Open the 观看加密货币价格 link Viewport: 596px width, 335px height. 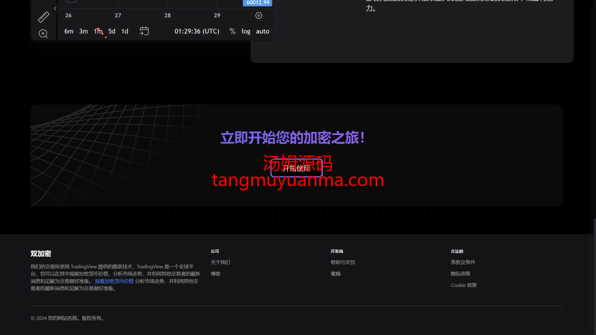click(114, 281)
